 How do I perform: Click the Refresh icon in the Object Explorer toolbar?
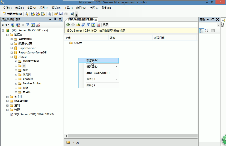coord(33,25)
